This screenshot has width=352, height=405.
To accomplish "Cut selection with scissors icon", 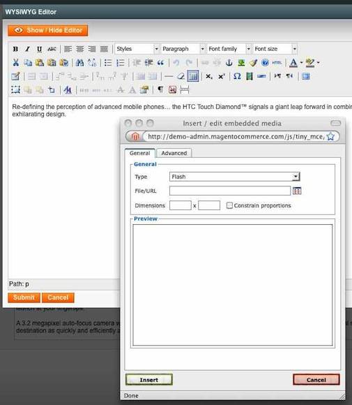I will click(x=16, y=63).
